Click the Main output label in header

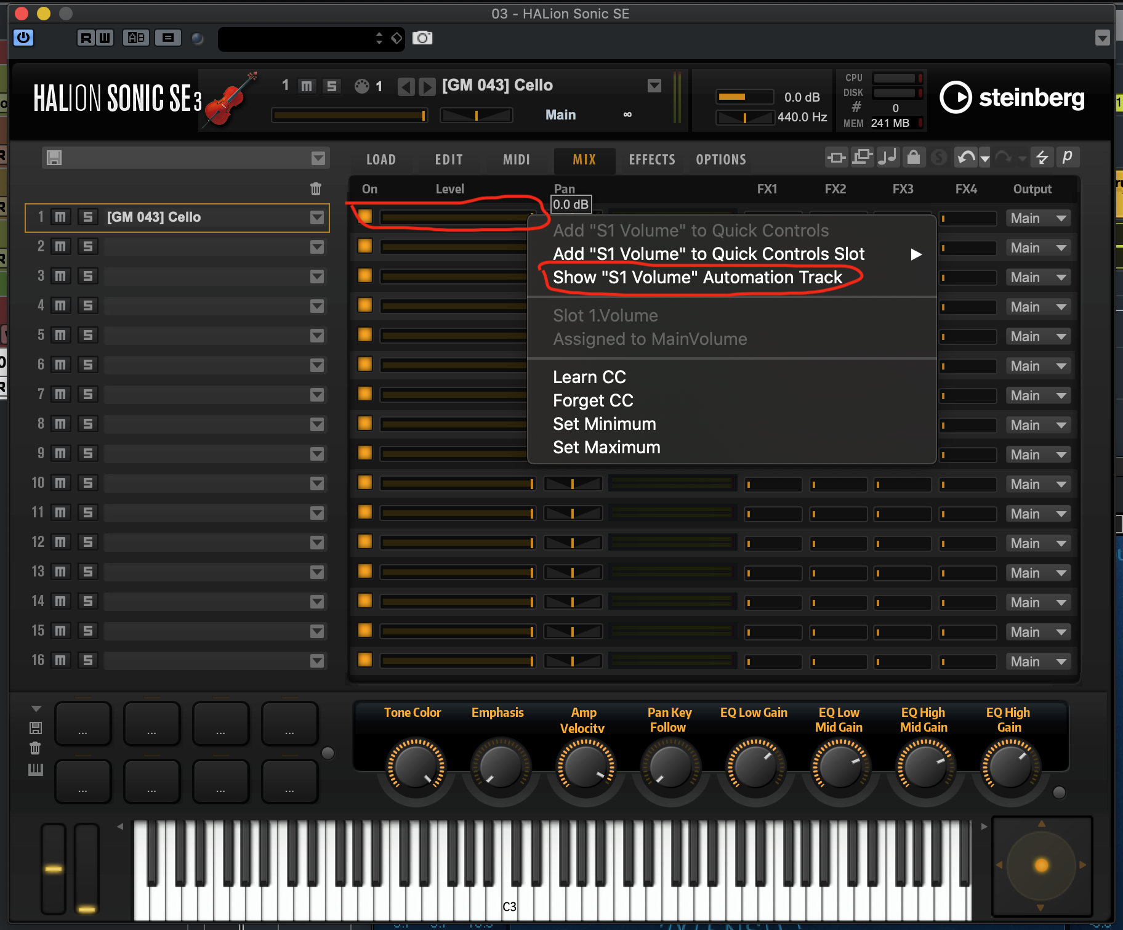(560, 115)
